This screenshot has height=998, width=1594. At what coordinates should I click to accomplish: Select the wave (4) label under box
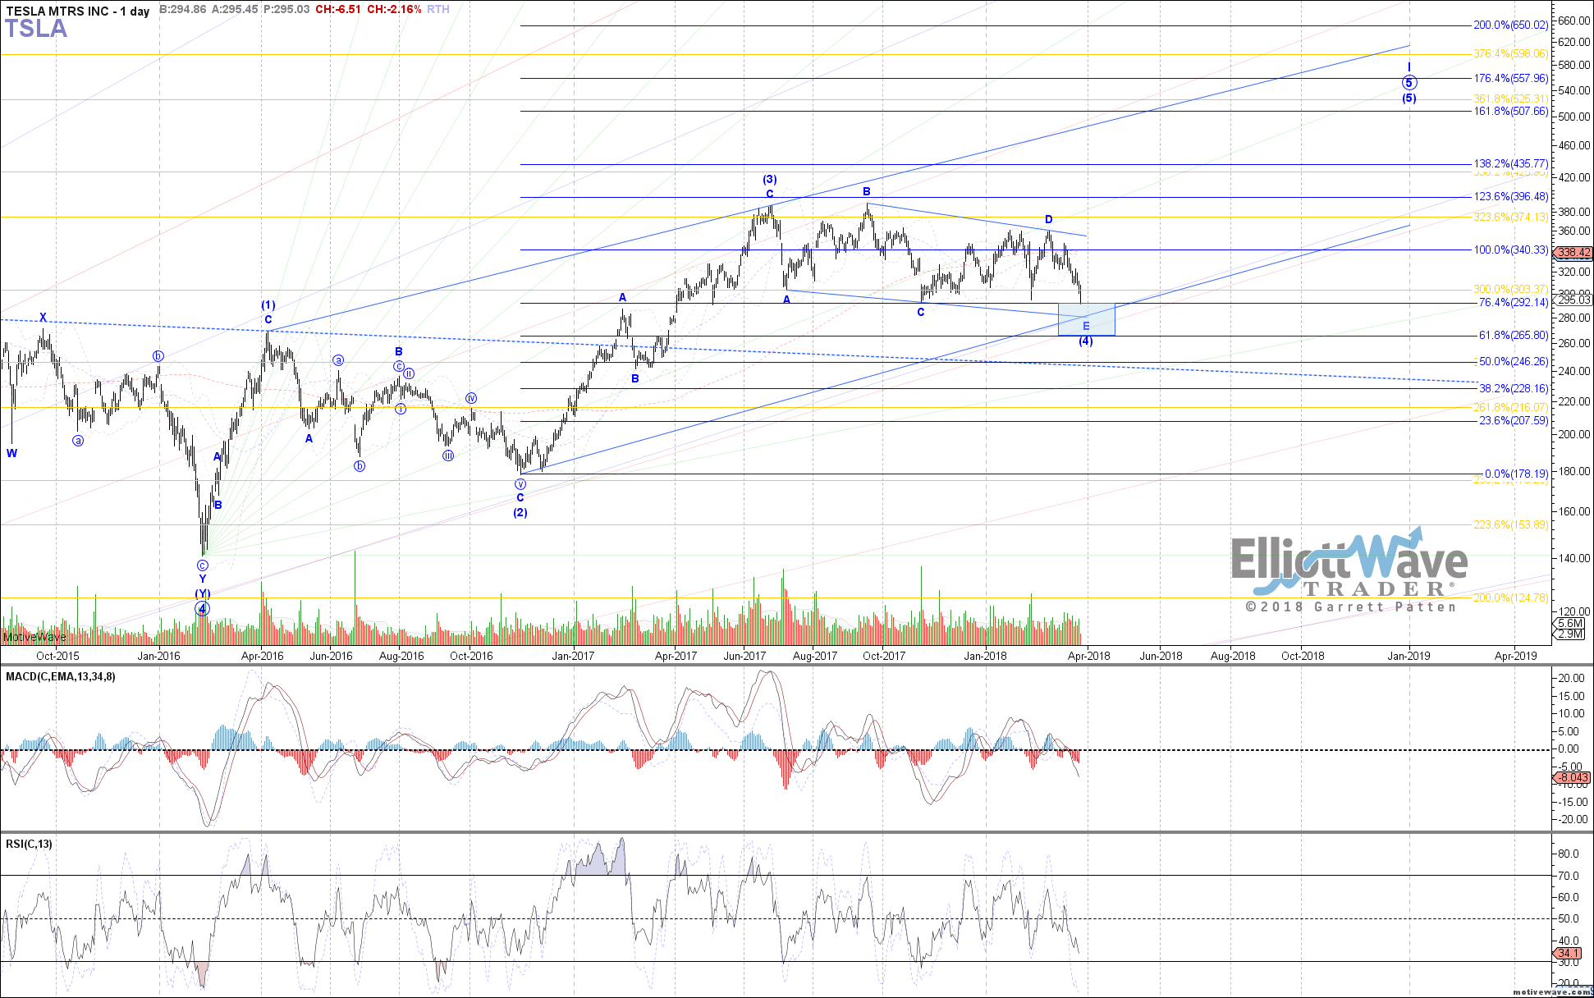pos(1086,341)
